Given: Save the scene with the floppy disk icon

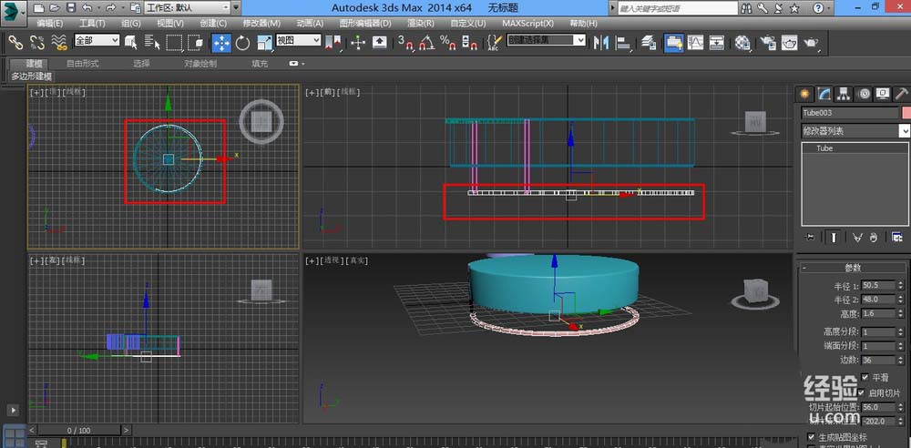Looking at the screenshot, I should coord(70,8).
